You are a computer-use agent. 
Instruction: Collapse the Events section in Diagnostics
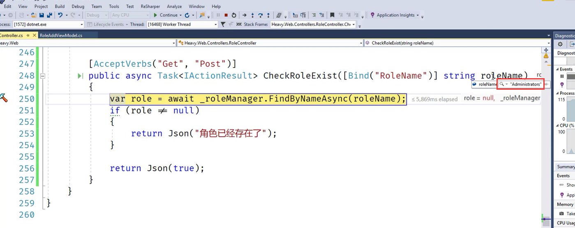click(x=556, y=69)
